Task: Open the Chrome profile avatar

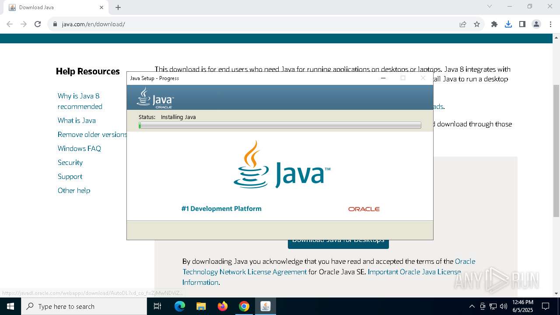Action: (x=536, y=24)
